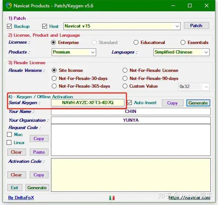Screen dimensions: 218x205
Task: Minimize the Patch/Keygen window
Action: [173, 6]
